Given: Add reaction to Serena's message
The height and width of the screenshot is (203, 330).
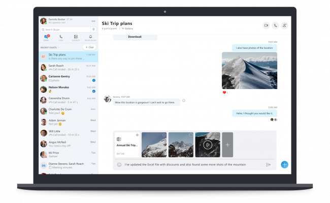Looking at the screenshot, I should coord(184,101).
